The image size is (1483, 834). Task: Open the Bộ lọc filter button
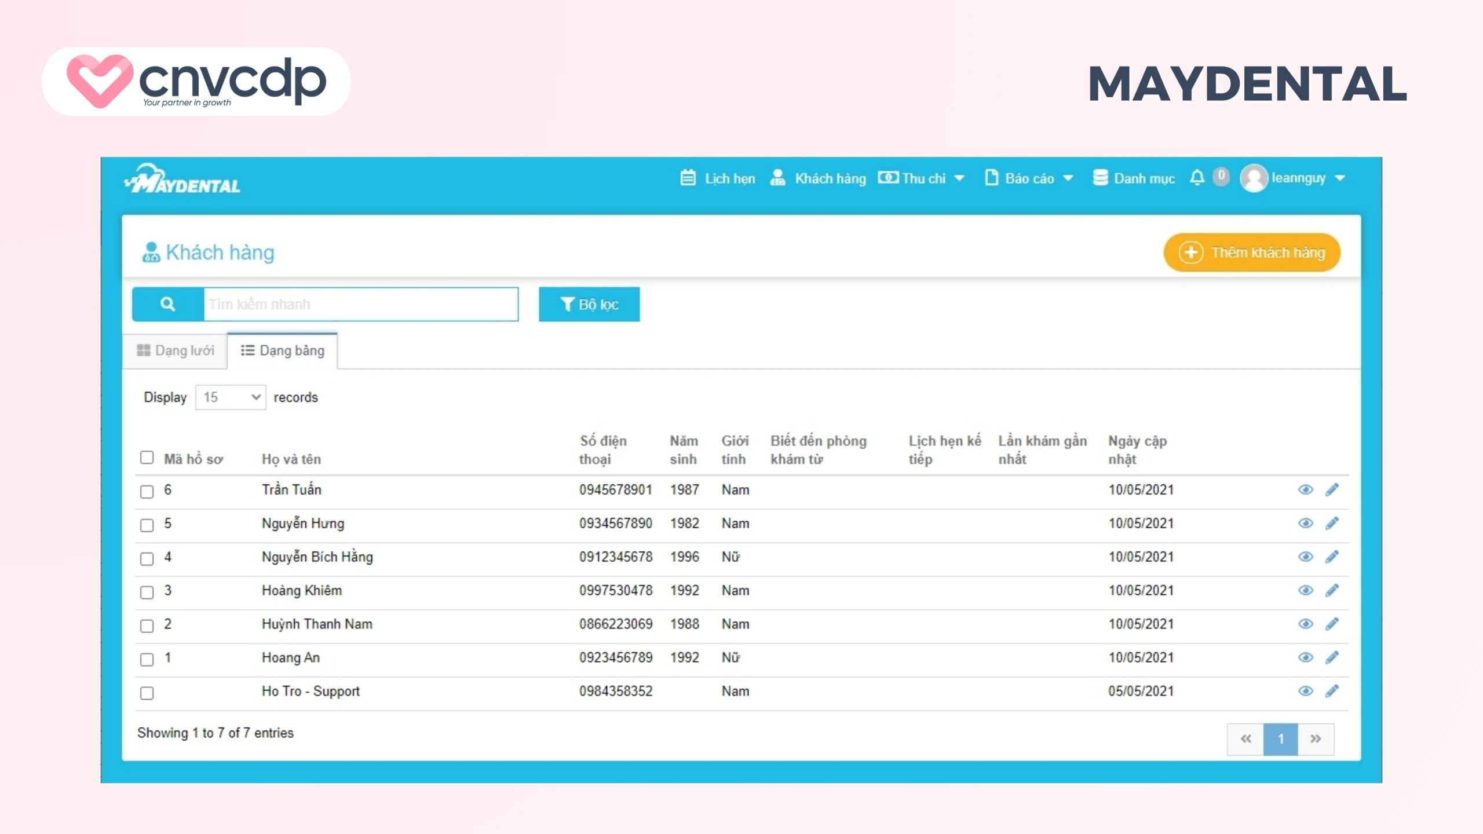589,304
